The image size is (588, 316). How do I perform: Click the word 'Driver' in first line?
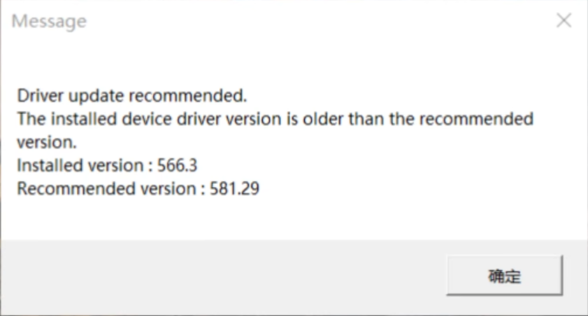[x=39, y=95]
